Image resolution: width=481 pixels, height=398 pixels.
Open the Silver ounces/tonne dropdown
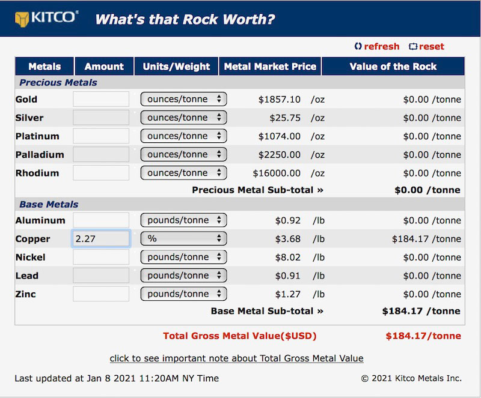click(183, 118)
